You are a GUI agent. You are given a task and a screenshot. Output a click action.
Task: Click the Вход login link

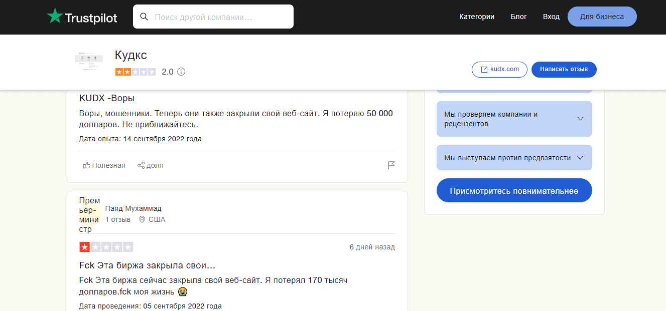[x=551, y=17]
